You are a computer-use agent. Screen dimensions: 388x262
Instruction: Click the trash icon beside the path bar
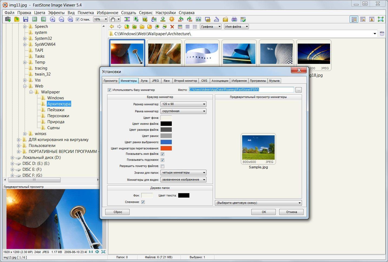(x=382, y=34)
